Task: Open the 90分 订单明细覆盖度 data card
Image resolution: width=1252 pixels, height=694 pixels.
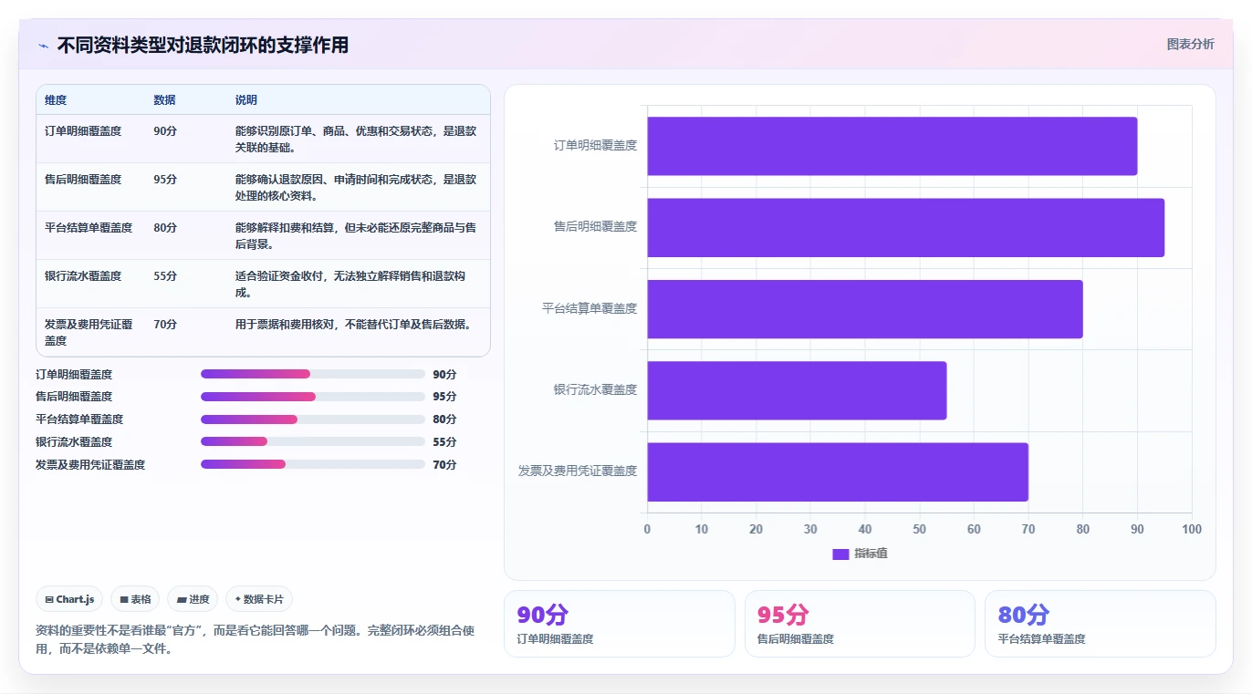Action: click(x=620, y=624)
